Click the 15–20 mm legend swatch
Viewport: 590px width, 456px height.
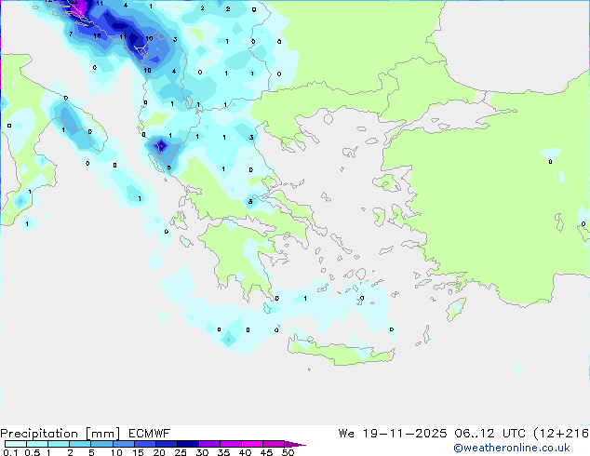(x=145, y=444)
